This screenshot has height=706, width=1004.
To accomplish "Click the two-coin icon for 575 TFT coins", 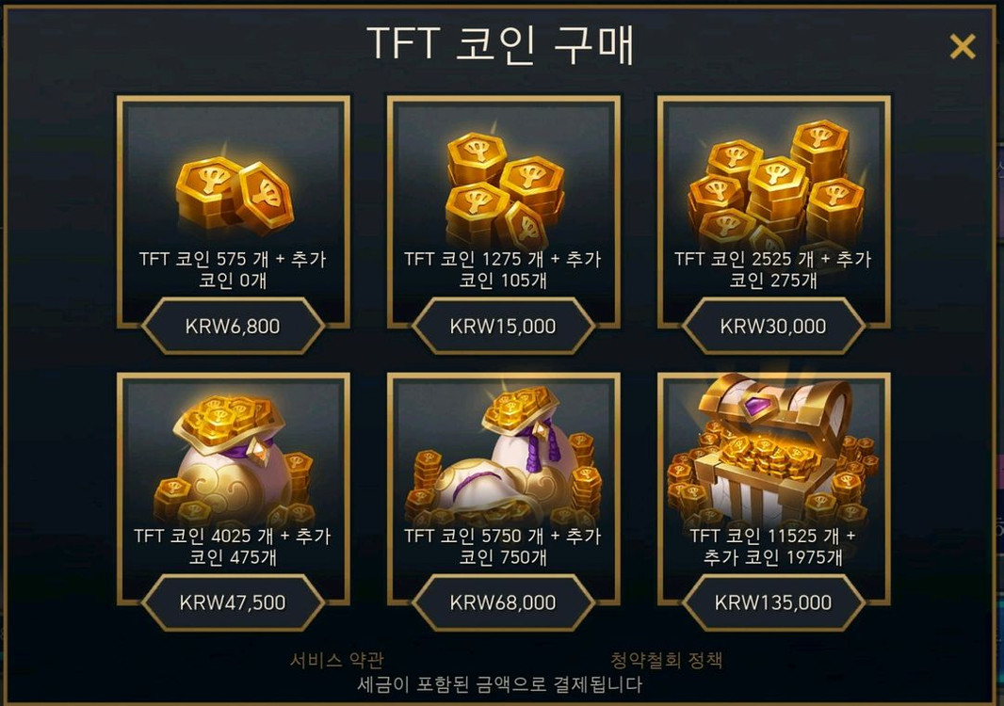I will (234, 193).
